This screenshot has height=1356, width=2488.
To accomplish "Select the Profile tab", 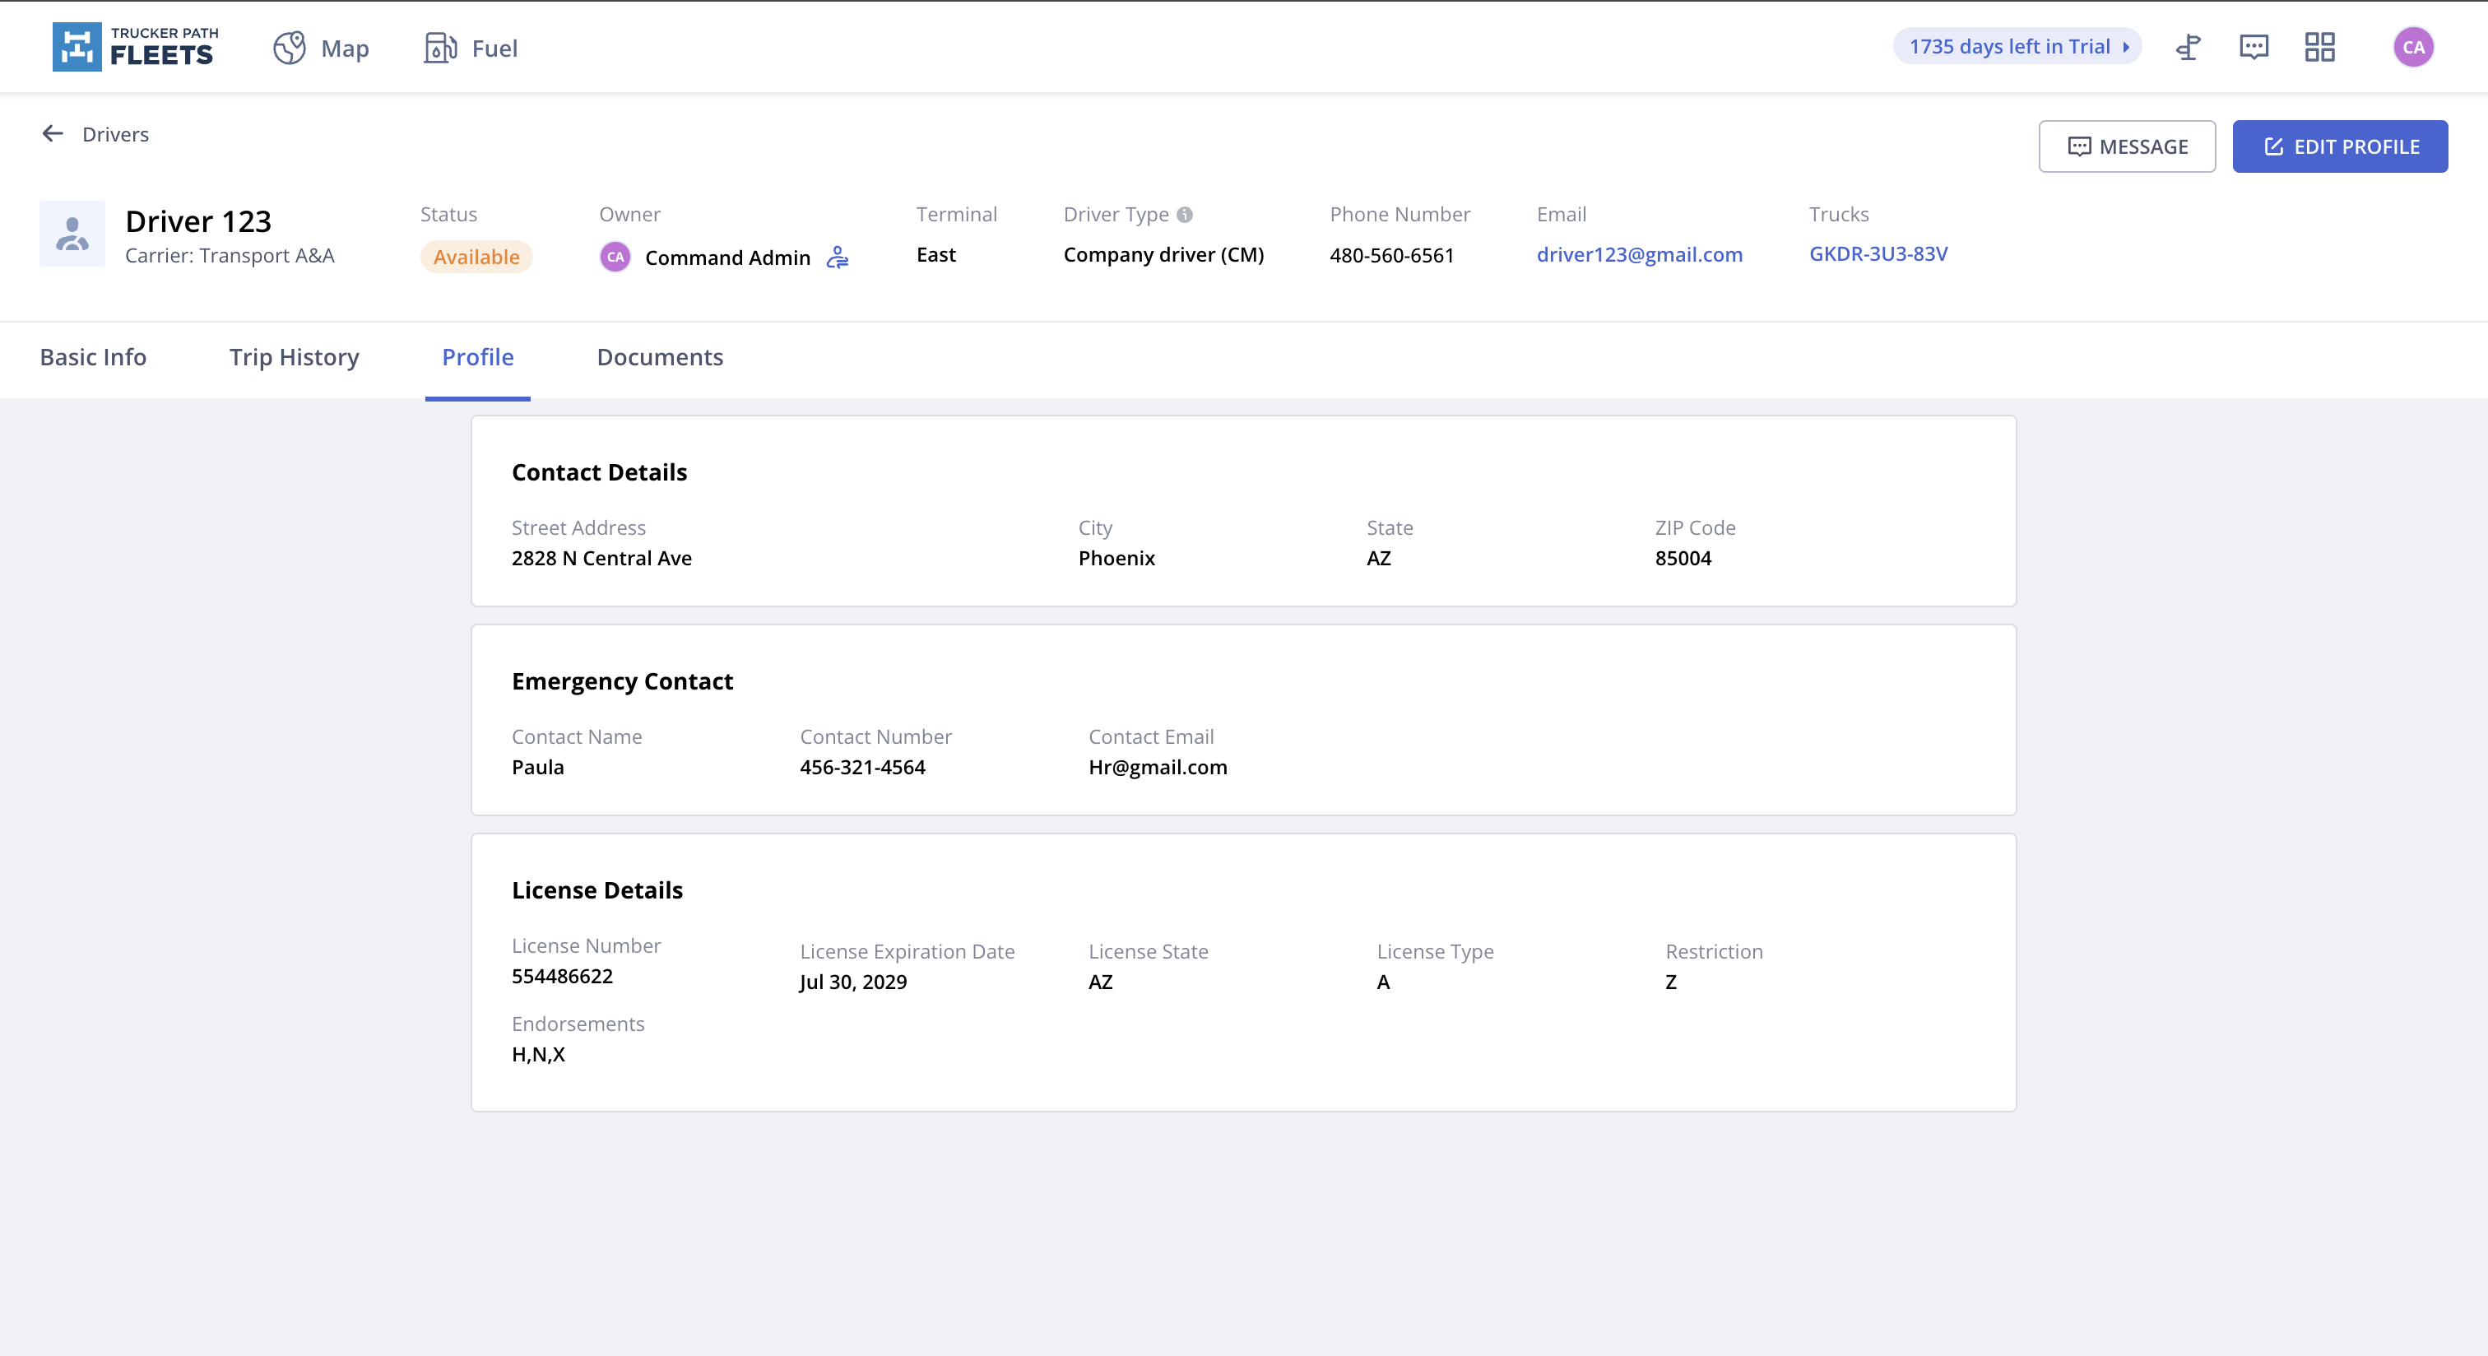I will tap(477, 357).
